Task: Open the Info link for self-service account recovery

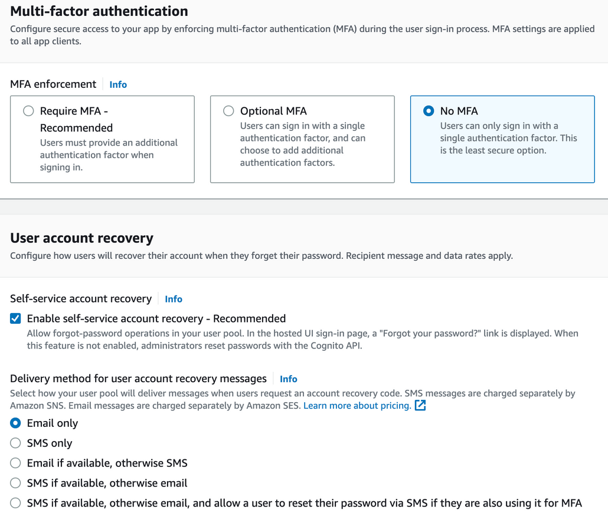Action: pyautogui.click(x=174, y=299)
